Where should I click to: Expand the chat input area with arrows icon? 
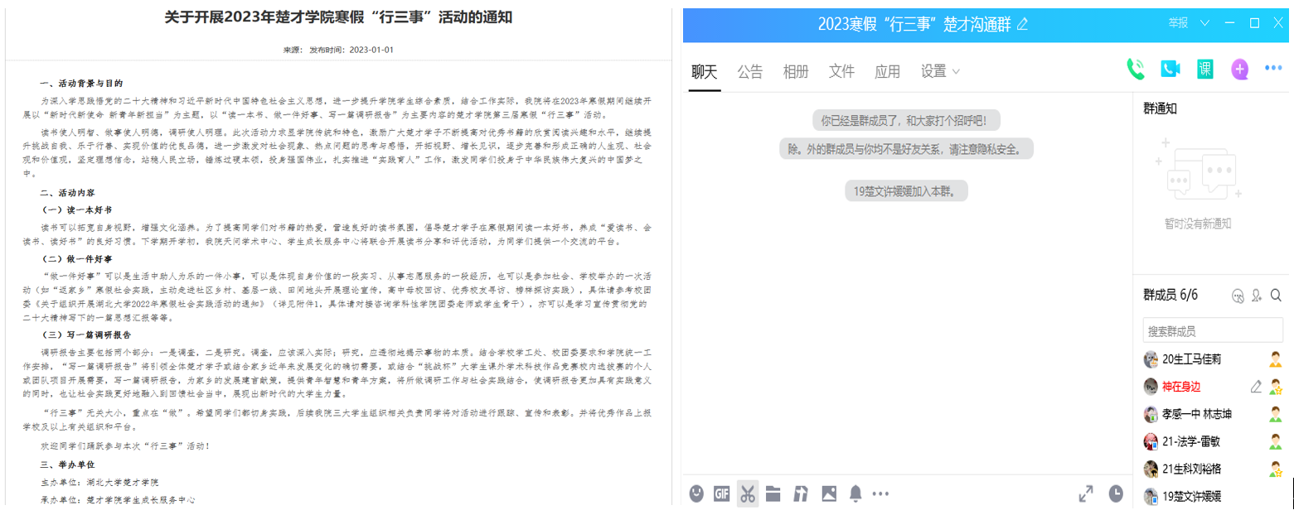(x=1086, y=493)
